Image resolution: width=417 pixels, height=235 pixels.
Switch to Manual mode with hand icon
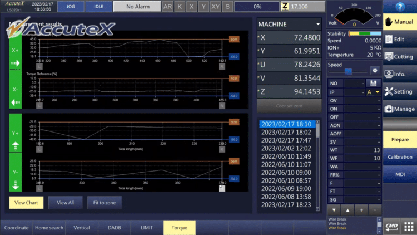400,22
